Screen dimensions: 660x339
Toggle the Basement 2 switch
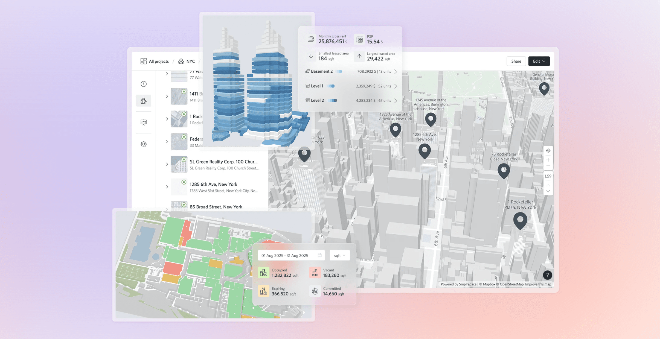point(339,71)
